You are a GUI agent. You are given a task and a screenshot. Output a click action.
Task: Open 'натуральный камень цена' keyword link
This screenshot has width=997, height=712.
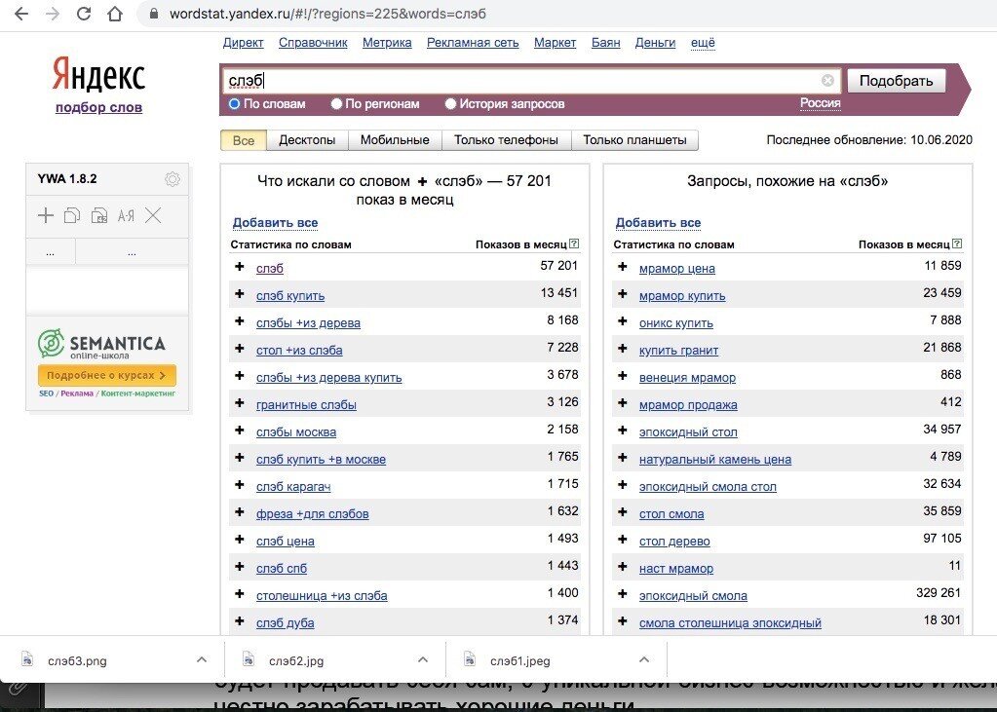tap(715, 459)
